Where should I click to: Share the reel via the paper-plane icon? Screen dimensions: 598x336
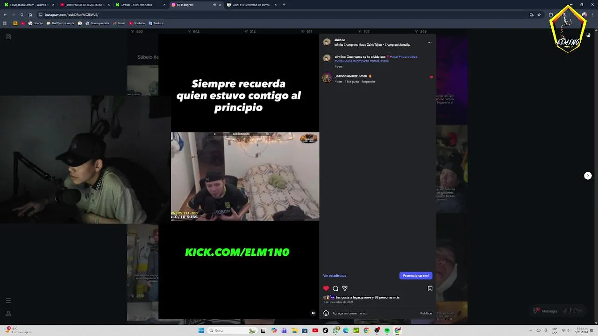[x=345, y=288]
